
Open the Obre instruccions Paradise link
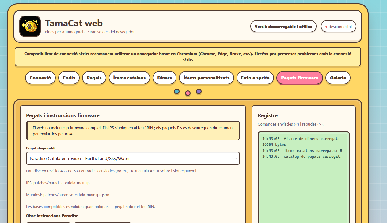click(x=52, y=216)
